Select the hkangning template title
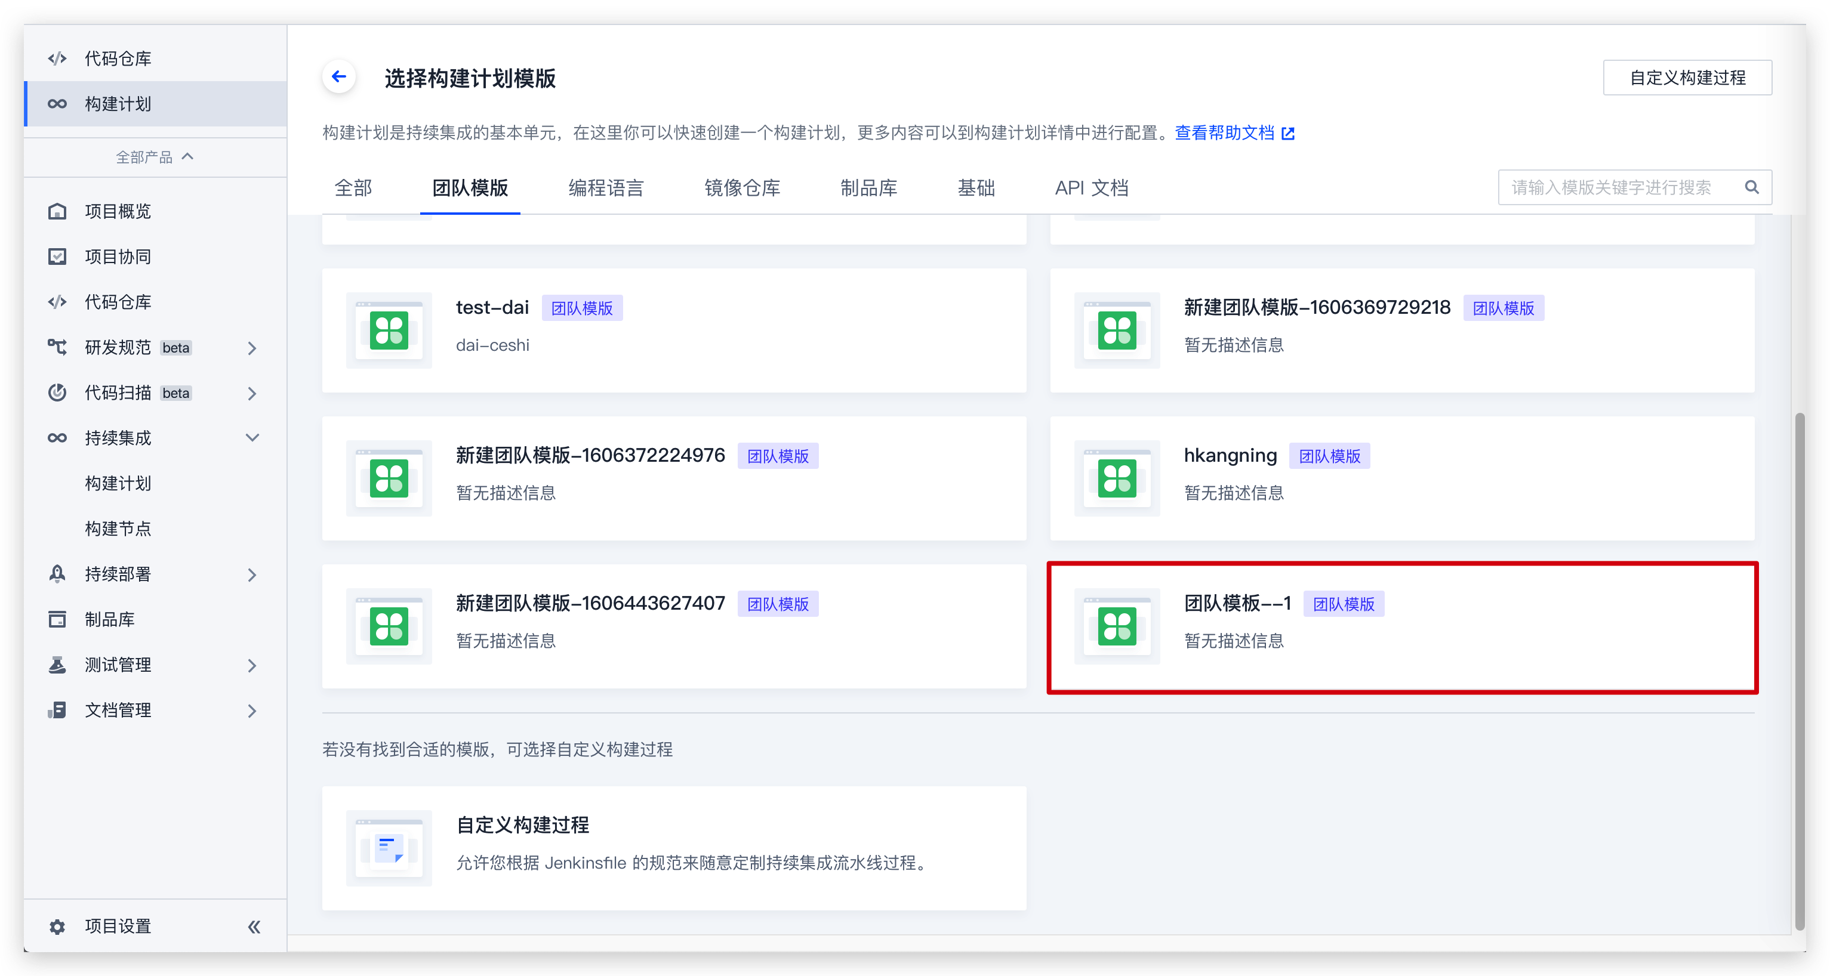 point(1230,456)
